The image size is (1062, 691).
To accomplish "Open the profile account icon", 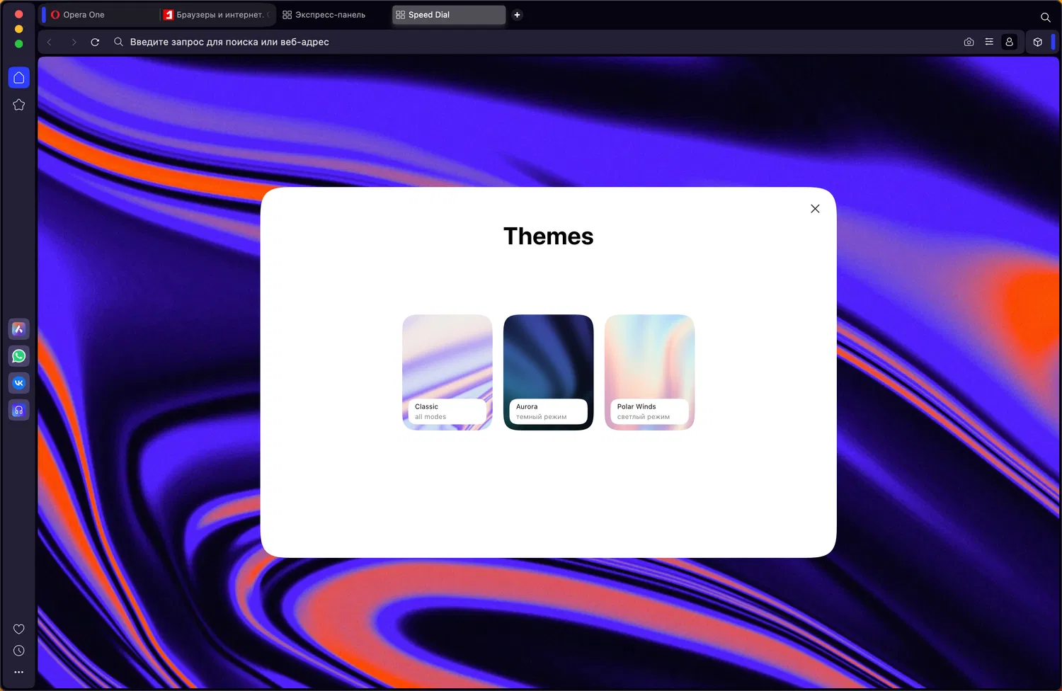I will [1010, 42].
